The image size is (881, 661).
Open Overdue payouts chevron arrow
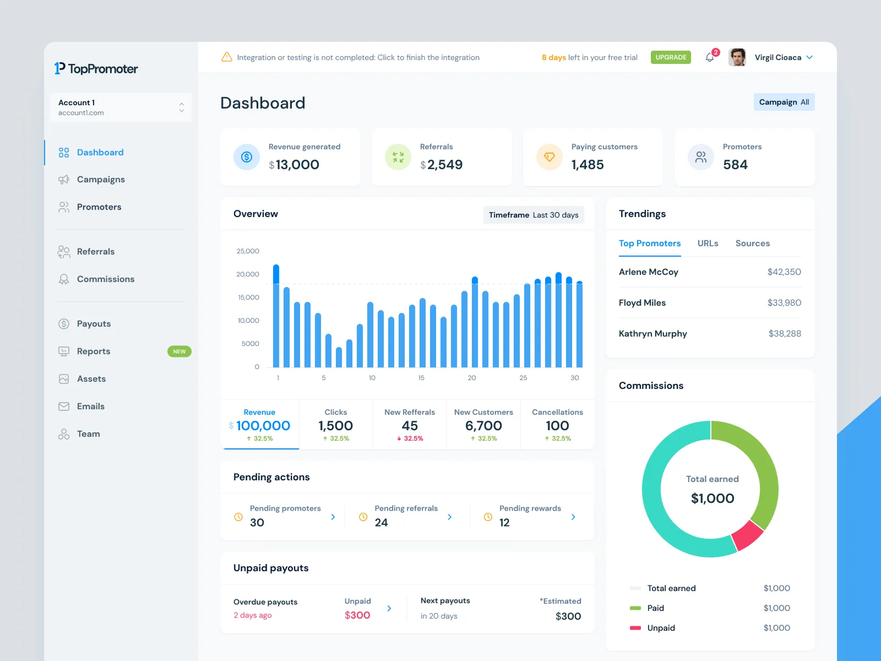coord(389,608)
